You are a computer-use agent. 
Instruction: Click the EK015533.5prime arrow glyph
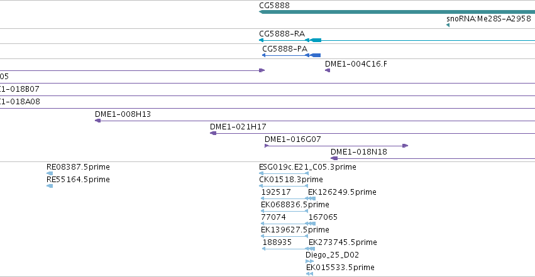click(309, 274)
